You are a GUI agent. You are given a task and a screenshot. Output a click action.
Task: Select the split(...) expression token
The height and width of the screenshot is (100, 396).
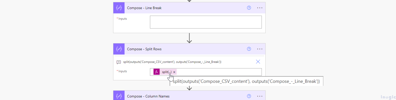click(167, 72)
